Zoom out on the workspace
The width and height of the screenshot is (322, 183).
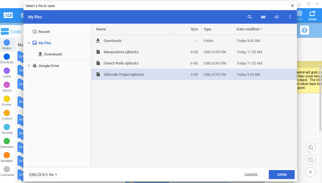click(310, 160)
